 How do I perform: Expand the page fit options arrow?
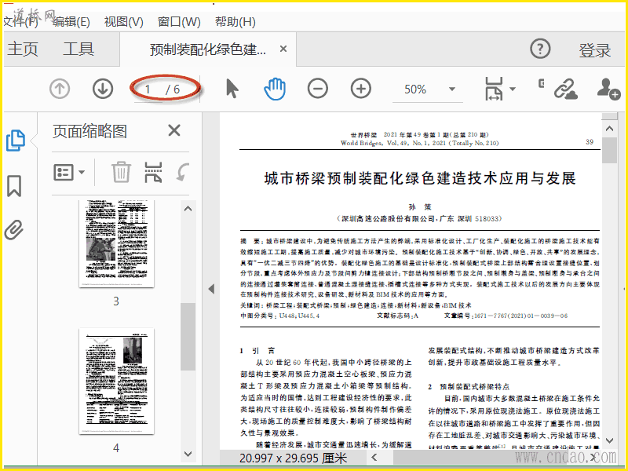[513, 89]
